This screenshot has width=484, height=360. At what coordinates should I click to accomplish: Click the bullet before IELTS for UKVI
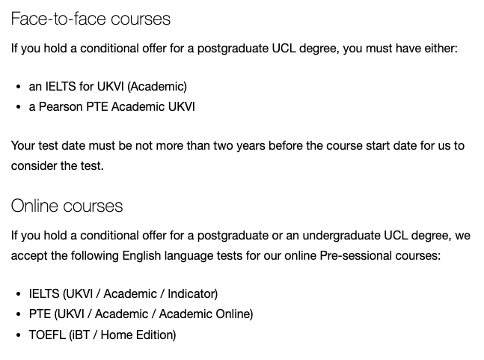point(19,87)
